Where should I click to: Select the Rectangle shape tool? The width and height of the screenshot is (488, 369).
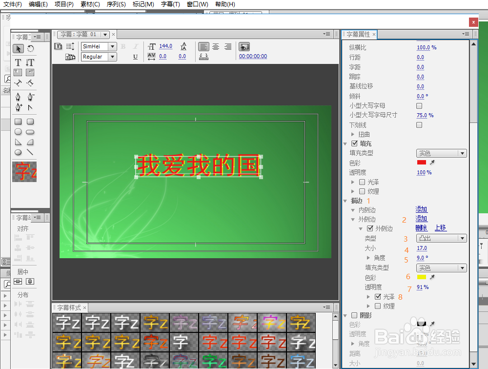pyautogui.click(x=18, y=122)
